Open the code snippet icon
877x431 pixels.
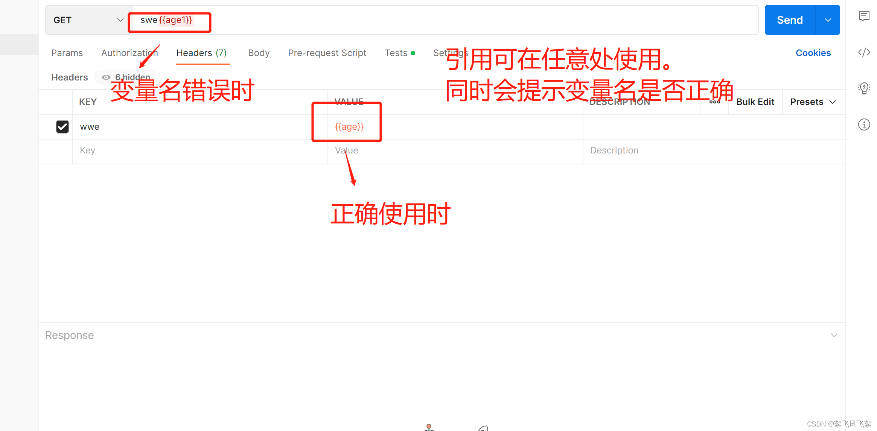coord(864,52)
